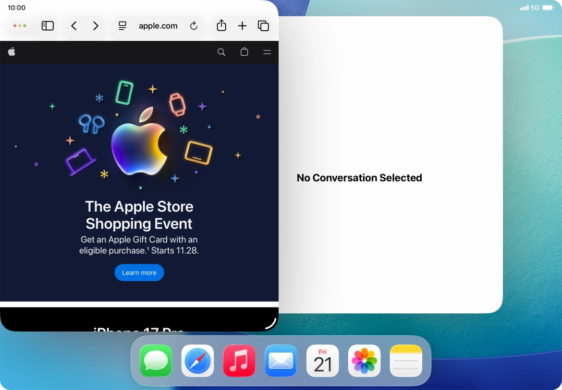The width and height of the screenshot is (562, 390).
Task: Open Messages from the dock
Action: (x=156, y=361)
